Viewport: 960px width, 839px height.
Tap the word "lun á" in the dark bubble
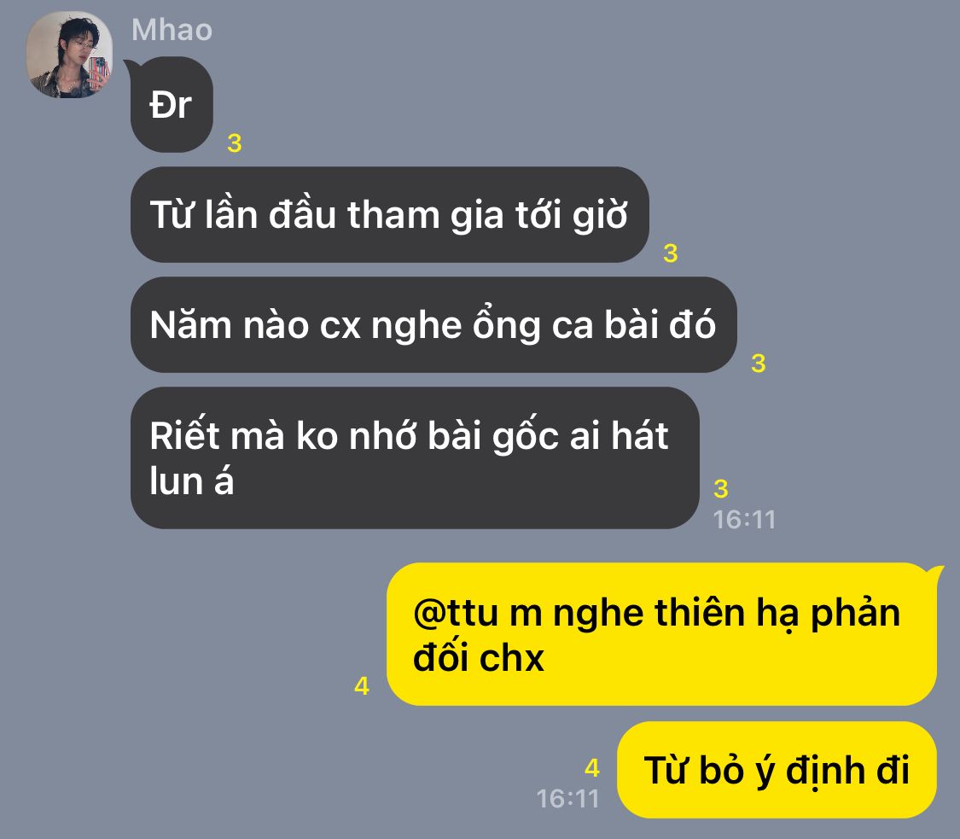point(192,481)
